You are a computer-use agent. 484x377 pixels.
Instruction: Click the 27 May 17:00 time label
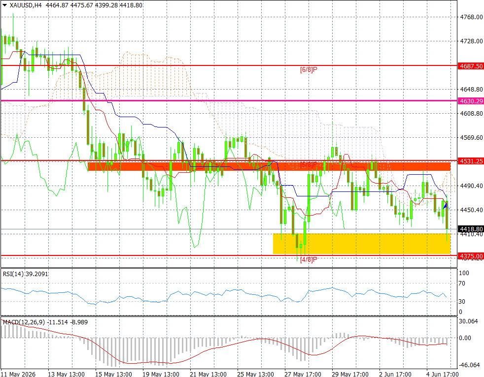303,374
